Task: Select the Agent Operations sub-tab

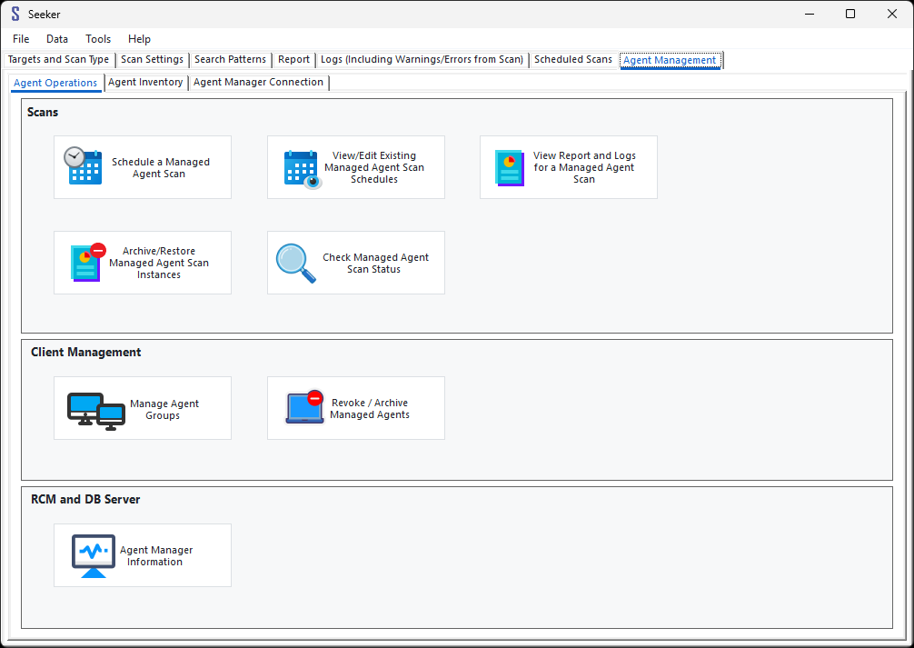Action: tap(55, 83)
